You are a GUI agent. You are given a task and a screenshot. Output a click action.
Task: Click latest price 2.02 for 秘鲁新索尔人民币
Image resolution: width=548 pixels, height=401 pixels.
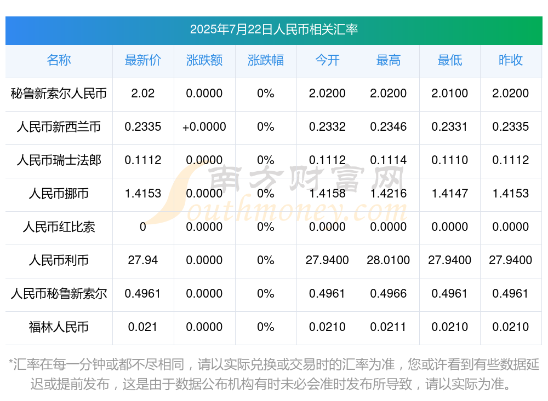tap(143, 93)
